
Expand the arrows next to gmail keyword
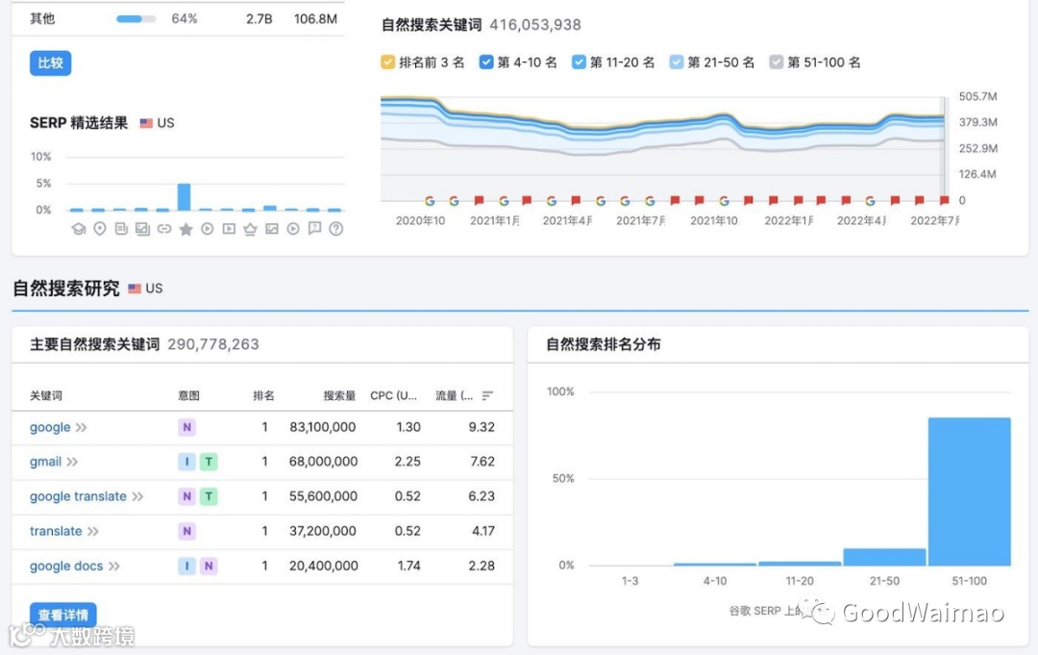[x=72, y=463]
